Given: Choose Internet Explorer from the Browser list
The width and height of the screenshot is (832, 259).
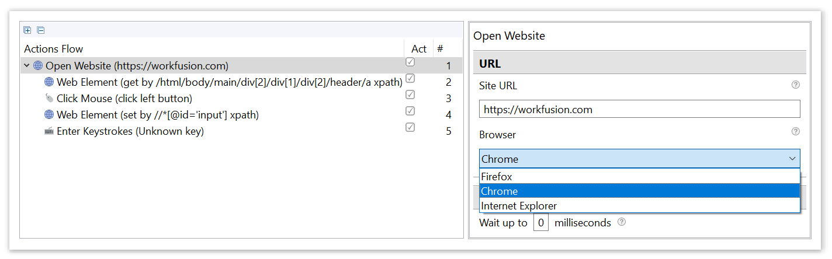Looking at the screenshot, I should click(639, 206).
